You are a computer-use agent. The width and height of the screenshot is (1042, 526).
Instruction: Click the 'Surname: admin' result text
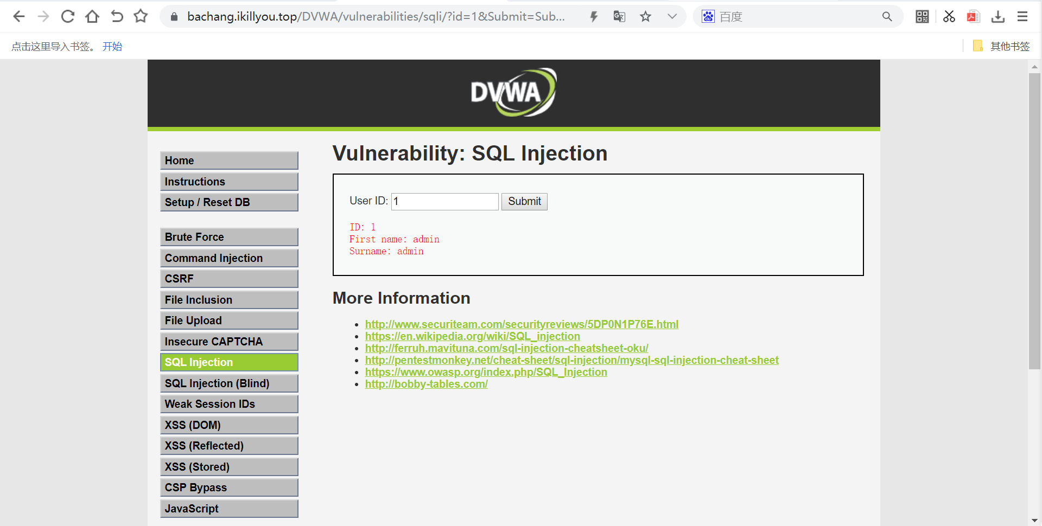coord(386,251)
